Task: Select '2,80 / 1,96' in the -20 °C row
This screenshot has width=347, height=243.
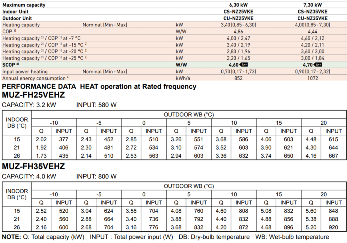Action: [x=238, y=51]
